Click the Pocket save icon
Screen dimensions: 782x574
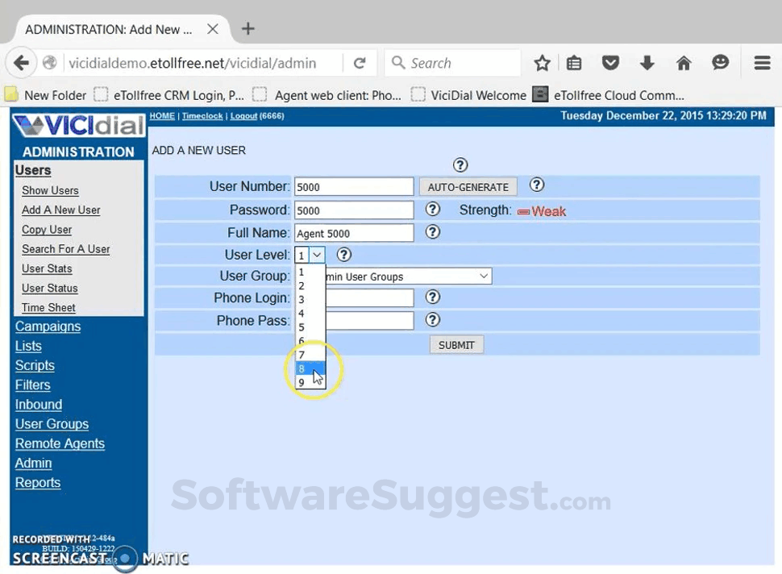point(611,62)
